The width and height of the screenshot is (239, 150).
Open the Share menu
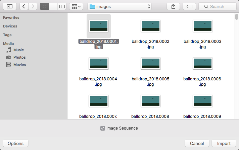tap(174, 6)
